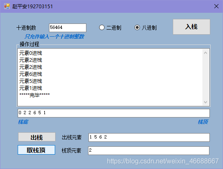Image resolution: width=223 pixels, height=169 pixels.
Task: Click the 栈顶元素 field showing 2
Action: pyautogui.click(x=149, y=150)
